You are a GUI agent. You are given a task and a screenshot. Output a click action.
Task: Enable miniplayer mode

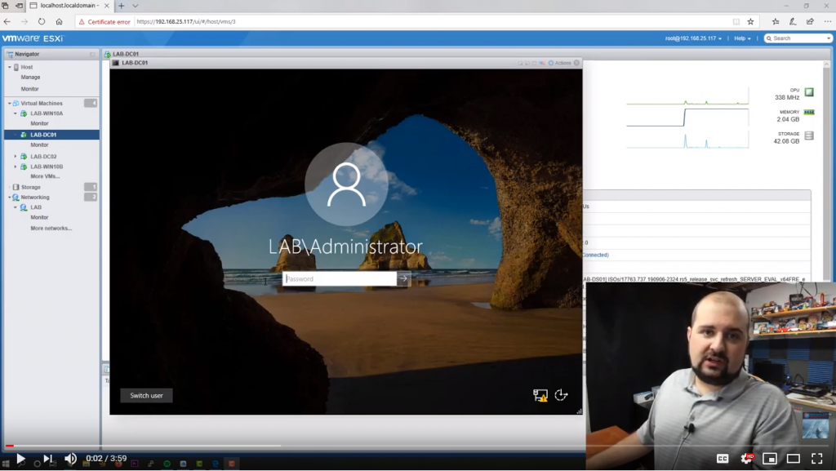click(769, 459)
